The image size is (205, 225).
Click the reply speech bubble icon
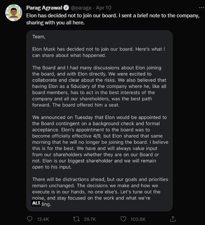click(x=30, y=219)
